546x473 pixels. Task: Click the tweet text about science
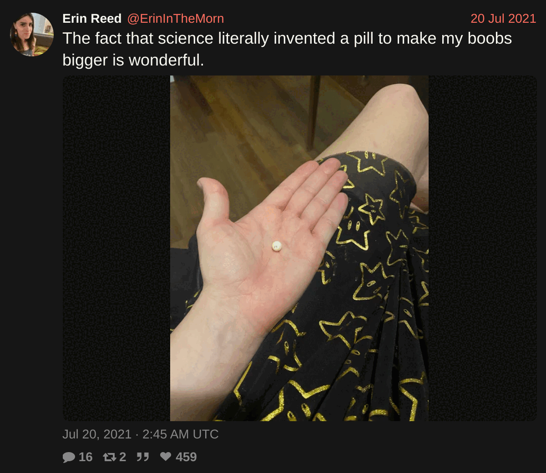pos(287,49)
